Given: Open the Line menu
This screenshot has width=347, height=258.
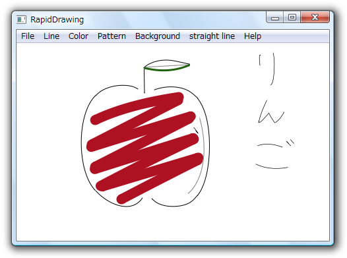Looking at the screenshot, I should pyautogui.click(x=51, y=36).
